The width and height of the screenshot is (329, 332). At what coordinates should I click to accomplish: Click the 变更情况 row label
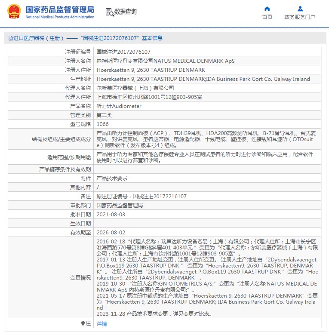(x=80, y=277)
